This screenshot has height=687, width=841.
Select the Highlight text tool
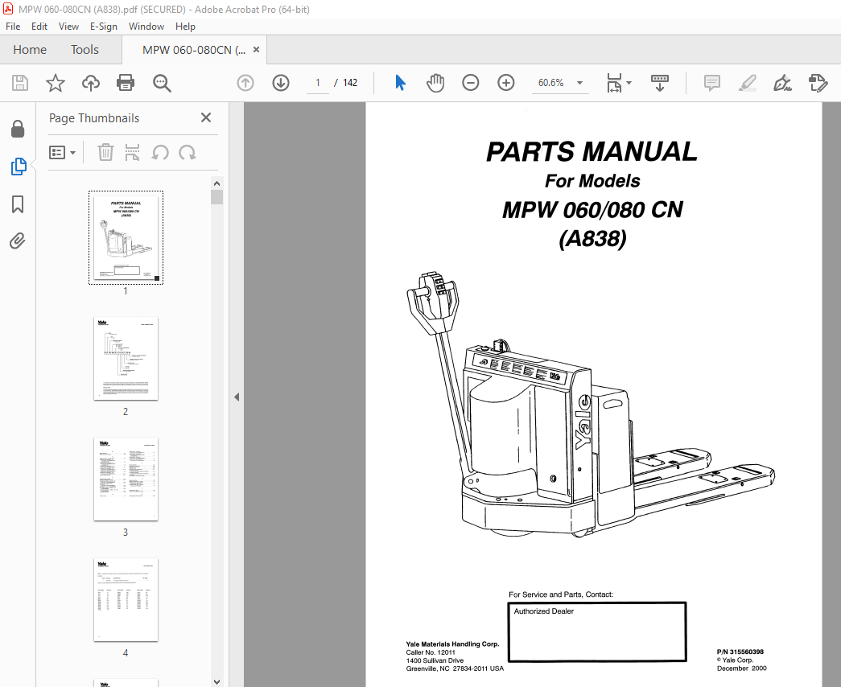coord(747,83)
